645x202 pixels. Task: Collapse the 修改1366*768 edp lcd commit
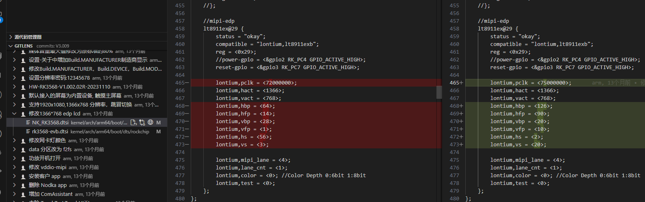coord(15,114)
